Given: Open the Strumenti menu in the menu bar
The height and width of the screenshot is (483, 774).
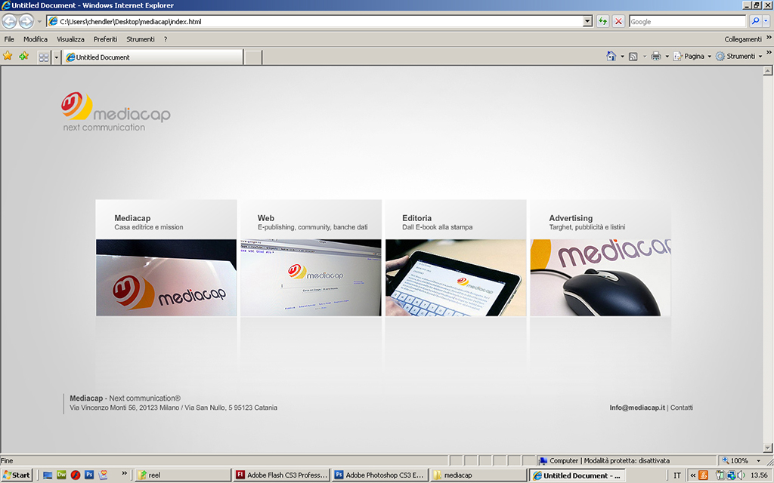Looking at the screenshot, I should [x=141, y=39].
